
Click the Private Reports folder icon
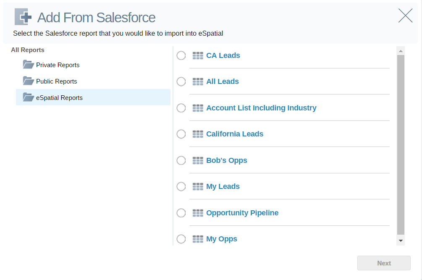[28, 65]
